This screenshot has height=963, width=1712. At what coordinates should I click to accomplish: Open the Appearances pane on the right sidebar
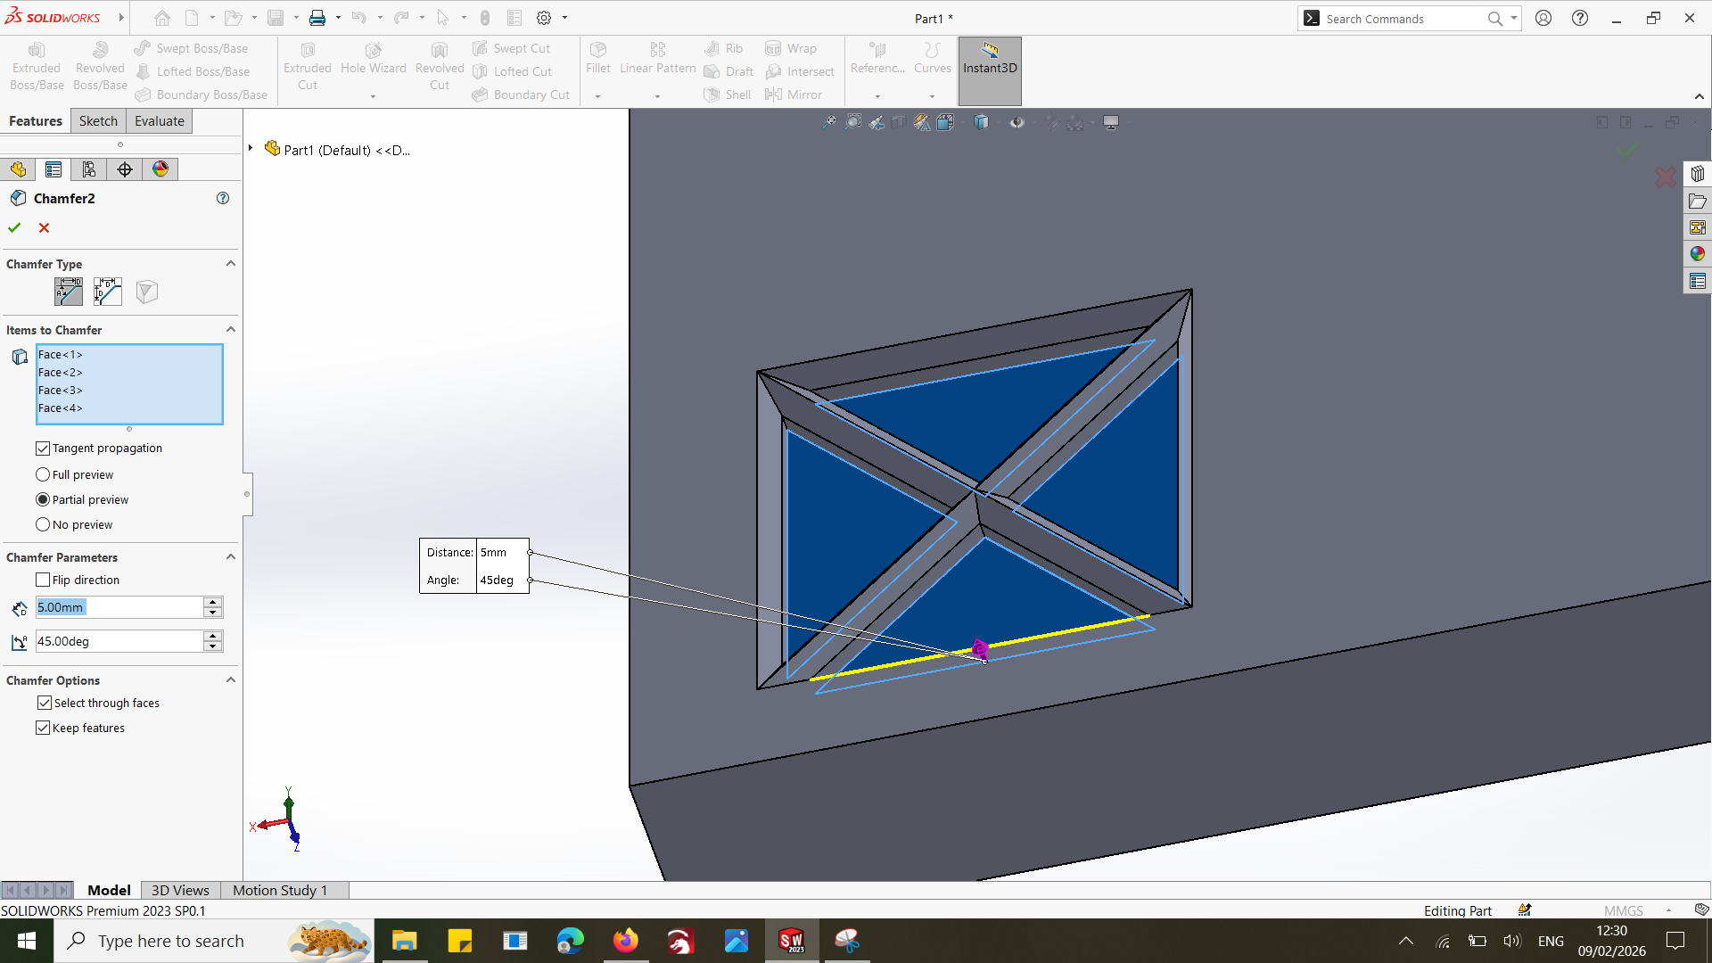tap(1697, 254)
